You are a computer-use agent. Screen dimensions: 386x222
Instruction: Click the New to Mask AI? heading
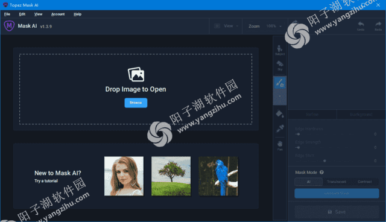click(x=58, y=173)
